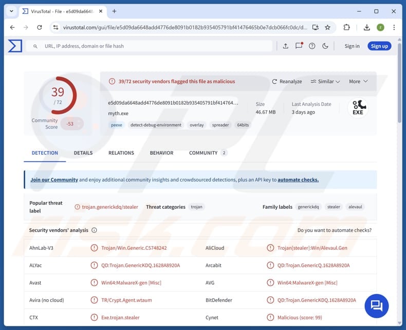This screenshot has height=330, width=406.
Task: Open the notifications icon
Action: (299, 46)
